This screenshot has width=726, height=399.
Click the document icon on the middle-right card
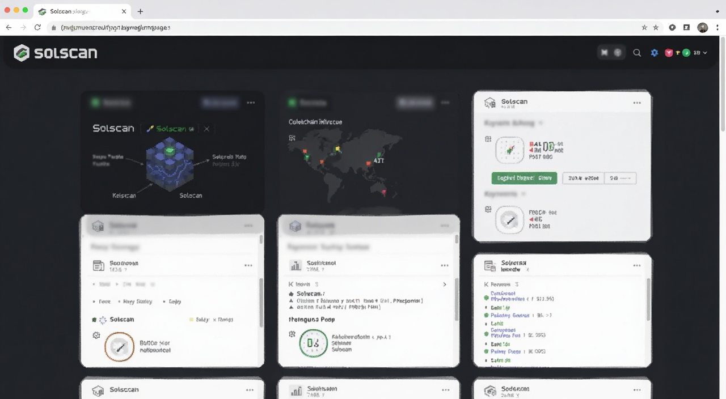click(x=490, y=265)
